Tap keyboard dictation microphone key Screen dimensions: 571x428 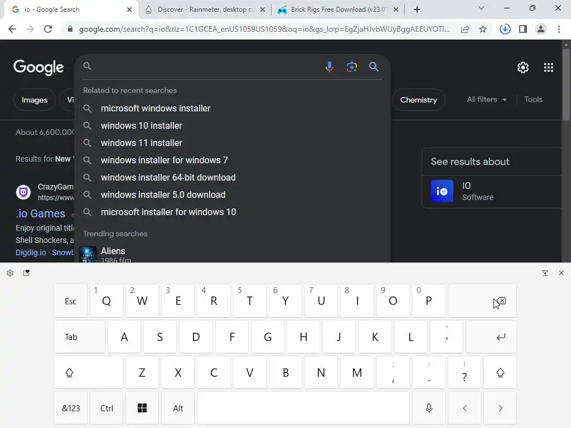point(429,408)
